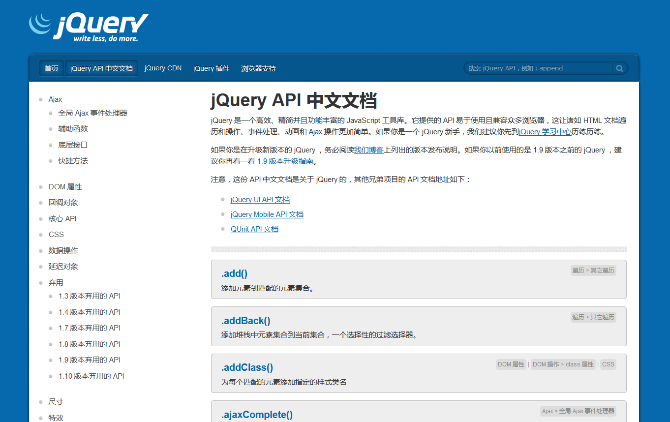Open 1.8 版本弃用的 API

point(89,344)
